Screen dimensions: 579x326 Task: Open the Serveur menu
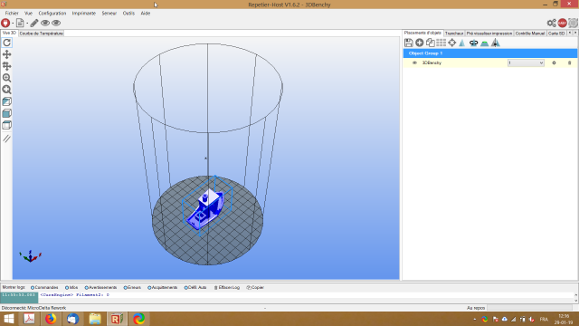tap(109, 14)
